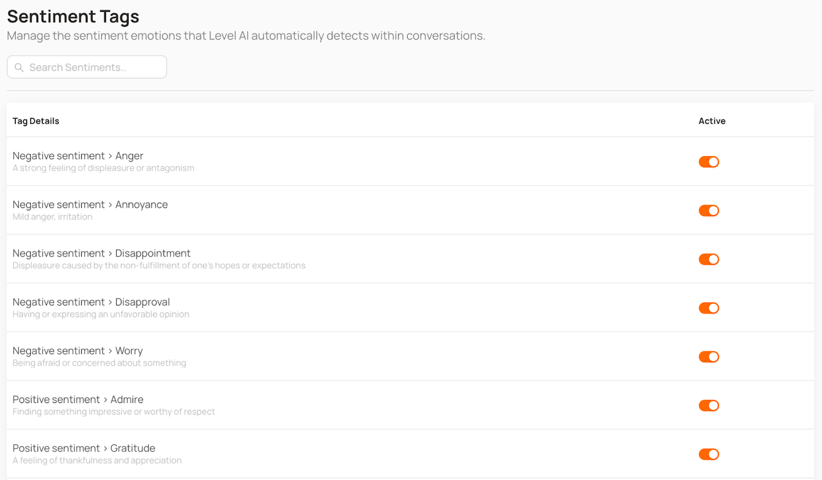Open the Negative sentiment > Annoyance tag
This screenshot has height=480, width=822.
[x=90, y=205]
